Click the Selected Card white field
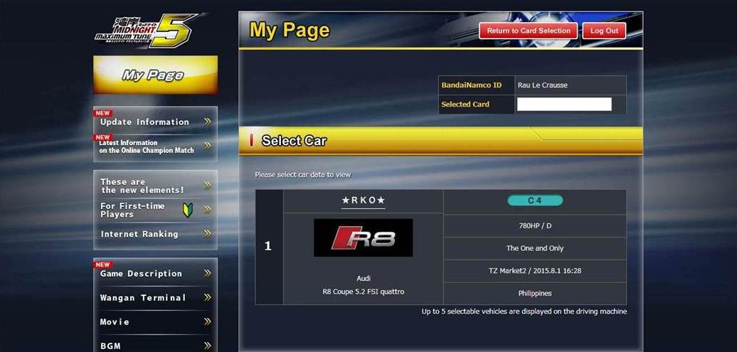This screenshot has height=352, width=737. [564, 105]
